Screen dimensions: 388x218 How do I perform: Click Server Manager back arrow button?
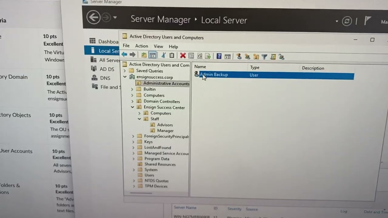(x=93, y=17)
